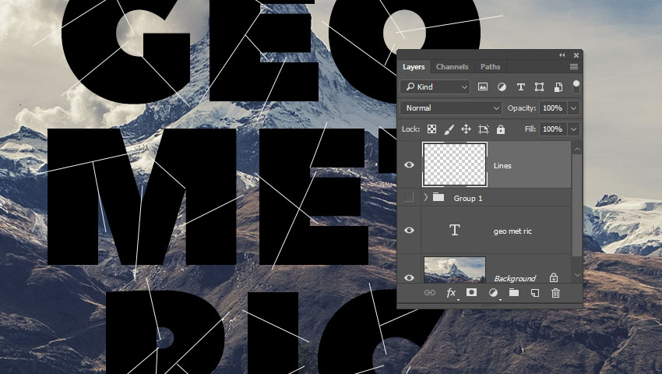Select the geo met ric layer name
Viewport: 662px width, 374px height.
(512, 231)
